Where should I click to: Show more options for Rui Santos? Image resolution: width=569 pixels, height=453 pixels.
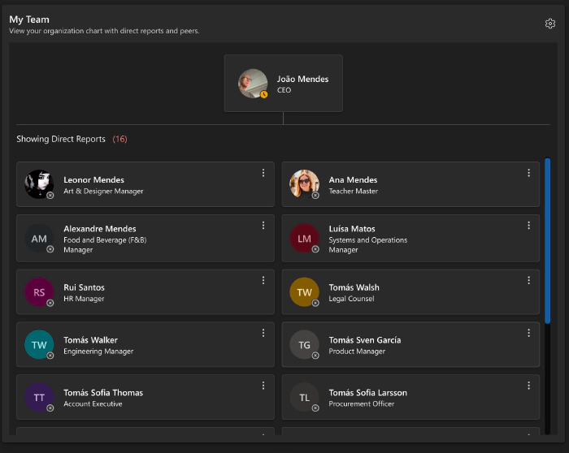tap(263, 280)
